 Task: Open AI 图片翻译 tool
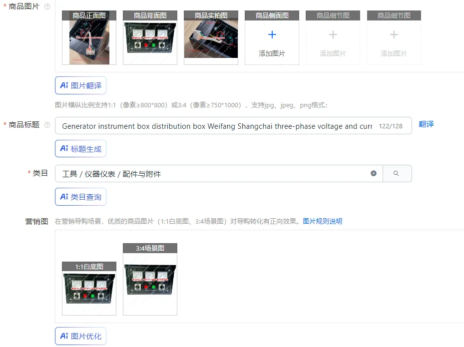[x=80, y=85]
